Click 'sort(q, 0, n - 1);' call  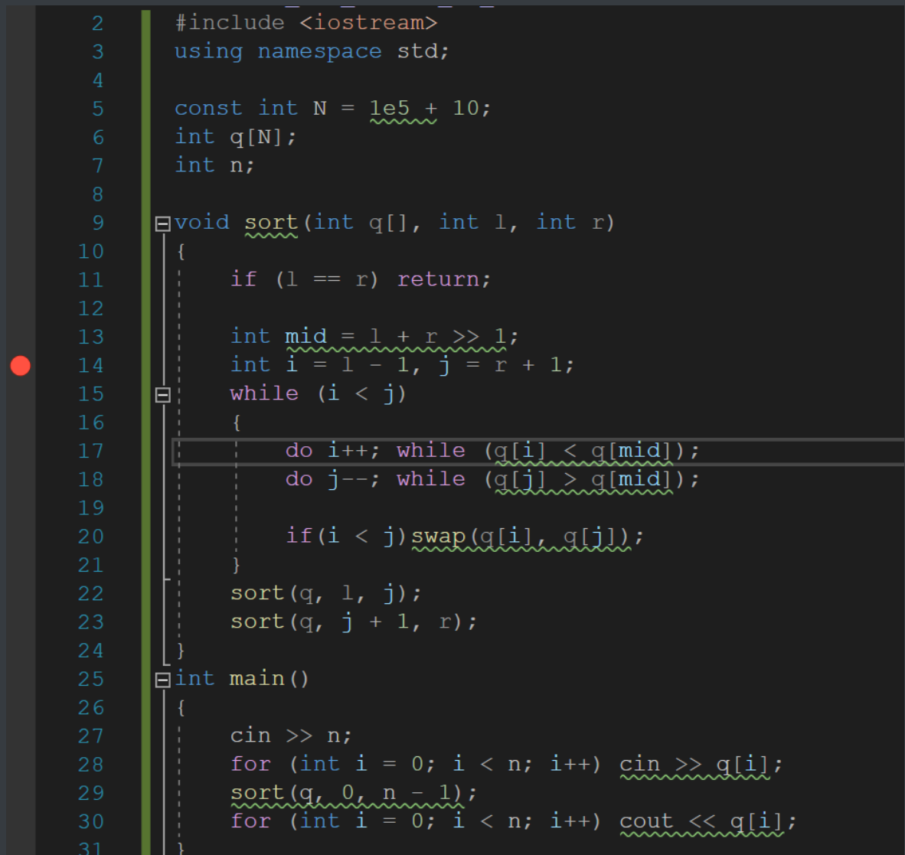point(354,793)
